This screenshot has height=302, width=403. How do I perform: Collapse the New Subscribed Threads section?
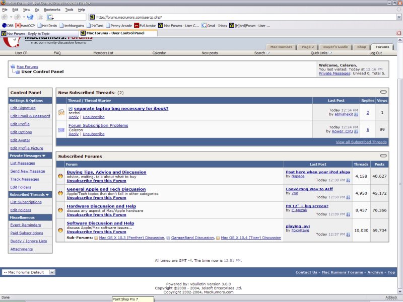[x=383, y=92]
